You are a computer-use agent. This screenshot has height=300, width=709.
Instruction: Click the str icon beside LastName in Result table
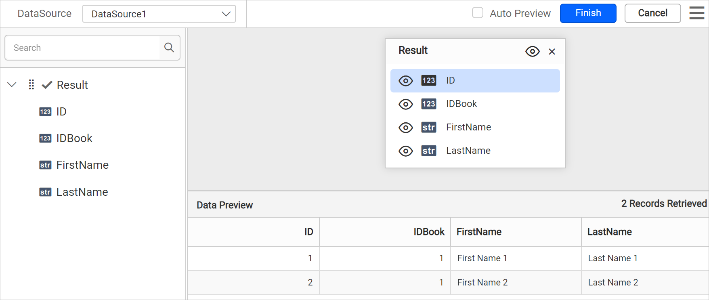pyautogui.click(x=428, y=151)
